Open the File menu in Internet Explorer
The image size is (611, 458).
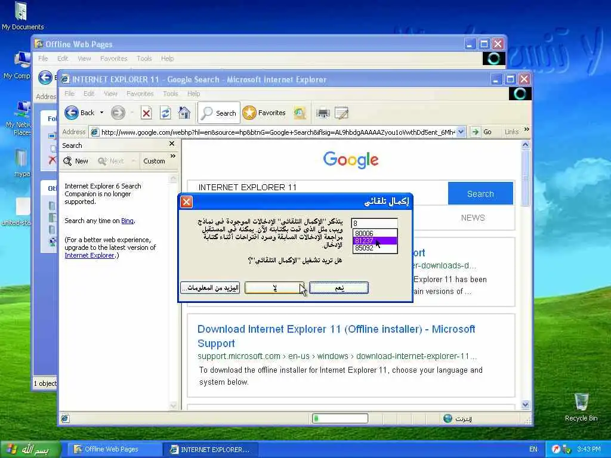tap(69, 94)
